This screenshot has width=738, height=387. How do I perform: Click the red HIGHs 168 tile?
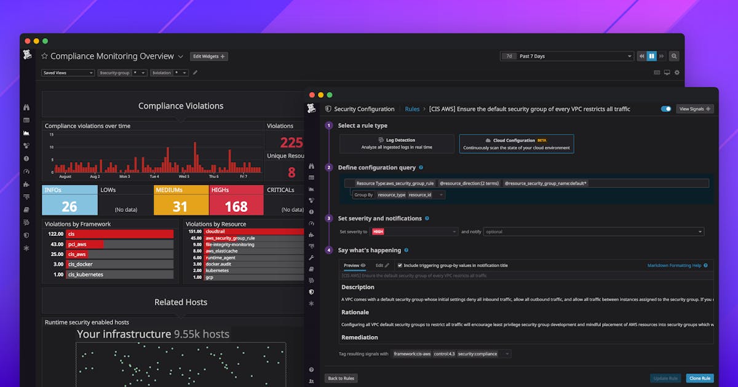[236, 200]
